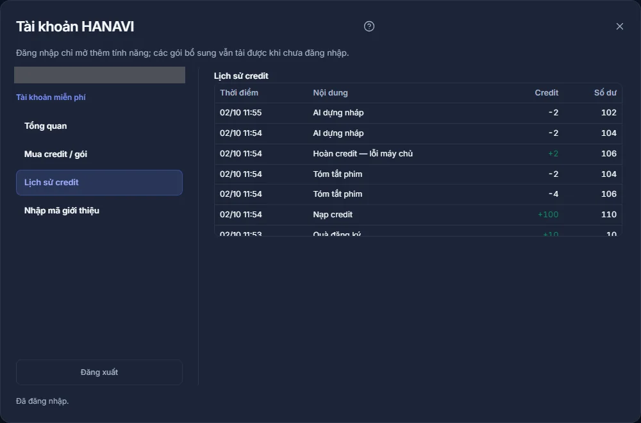Viewport: 641px width, 423px height.
Task: Select the 02/10 11:55 timestamp cell
Action: click(x=241, y=113)
